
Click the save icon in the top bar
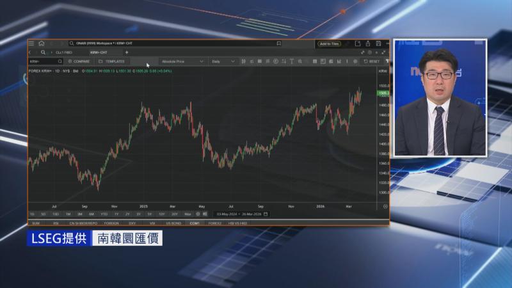(378, 44)
